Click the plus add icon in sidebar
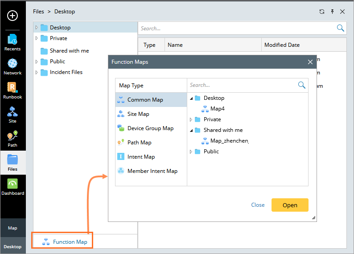The height and width of the screenshot is (254, 354). click(12, 16)
